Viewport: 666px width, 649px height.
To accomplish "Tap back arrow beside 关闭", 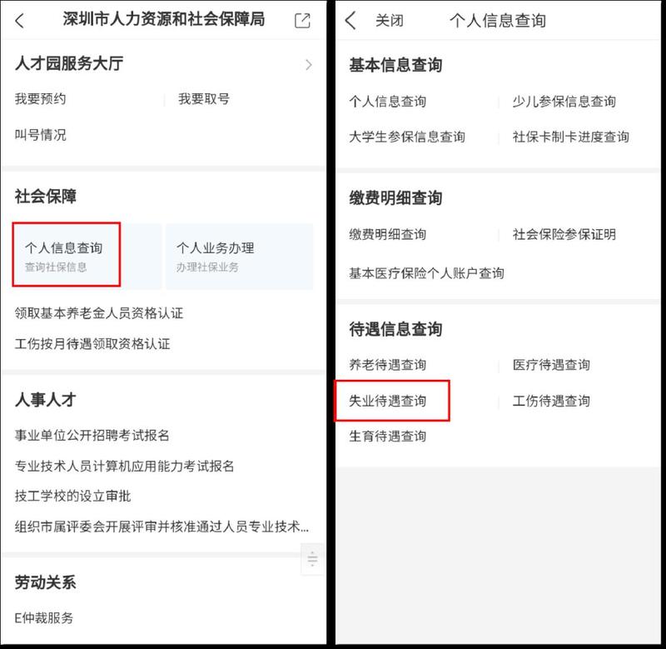I will 350,20.
